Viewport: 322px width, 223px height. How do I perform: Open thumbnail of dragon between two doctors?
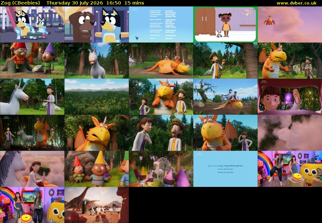coord(161,97)
